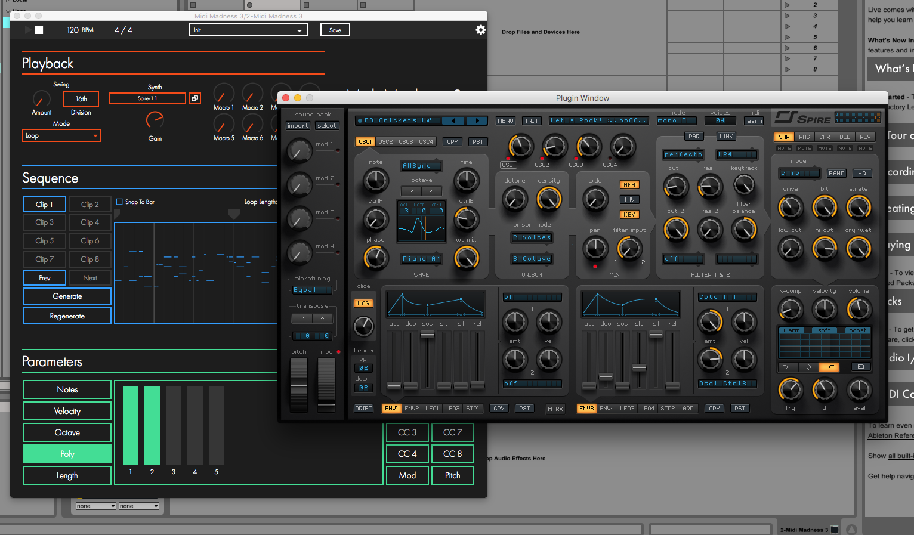The image size is (914, 535).
Task: Toggle the INV mix button
Action: click(x=629, y=200)
